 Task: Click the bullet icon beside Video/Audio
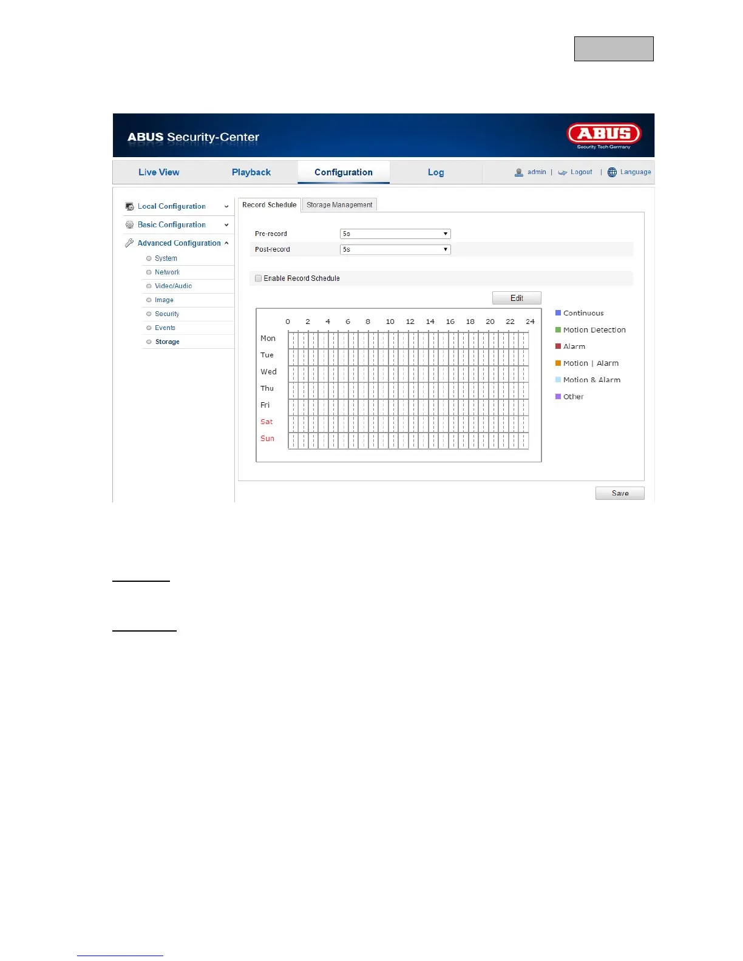pos(149,286)
